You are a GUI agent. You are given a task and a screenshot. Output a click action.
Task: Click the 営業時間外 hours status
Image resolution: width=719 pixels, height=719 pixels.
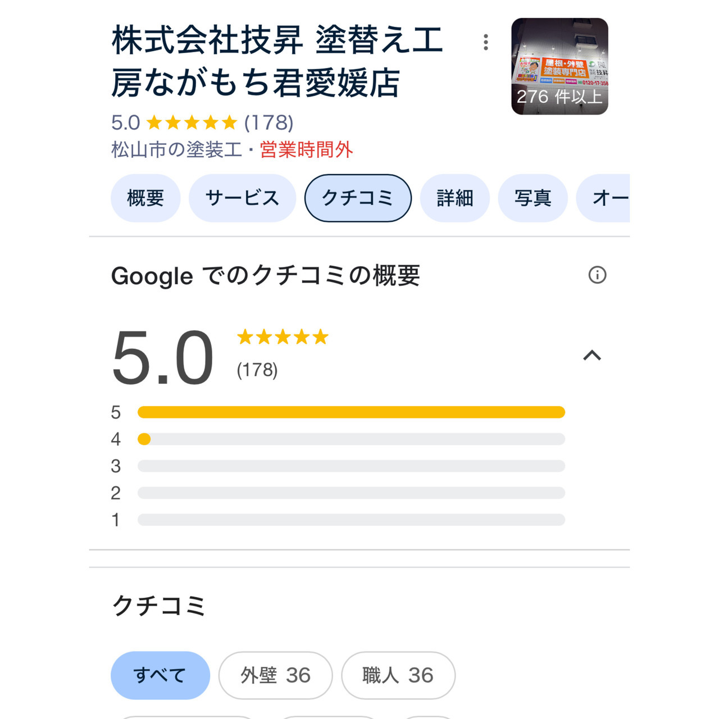click(306, 150)
